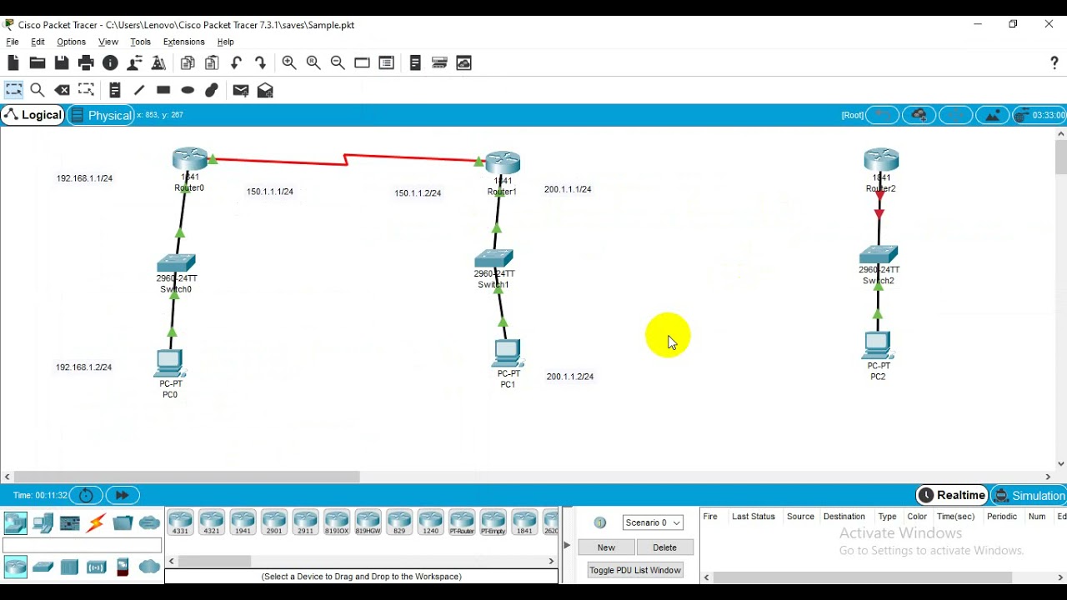
Task: Choose the Wireless Devices subcategory icon
Action: tap(97, 567)
